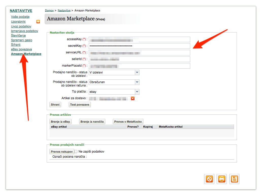Viewport: 261px width, 192px height.
Task: Open the Tip plačila ebay dropdown
Action: tap(114, 92)
